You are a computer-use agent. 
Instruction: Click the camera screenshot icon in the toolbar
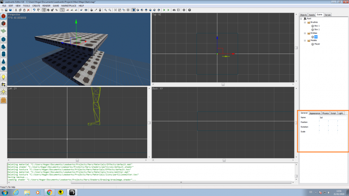(x=174, y=10)
